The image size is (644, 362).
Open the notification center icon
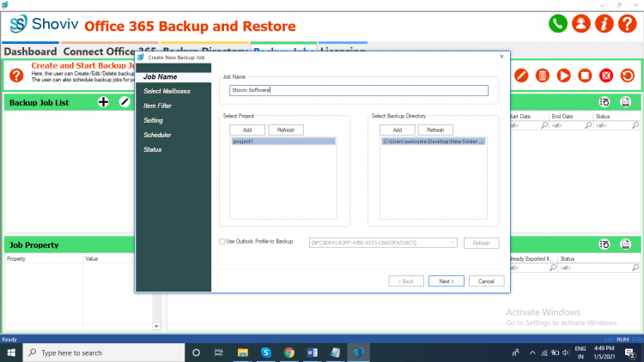(629, 353)
